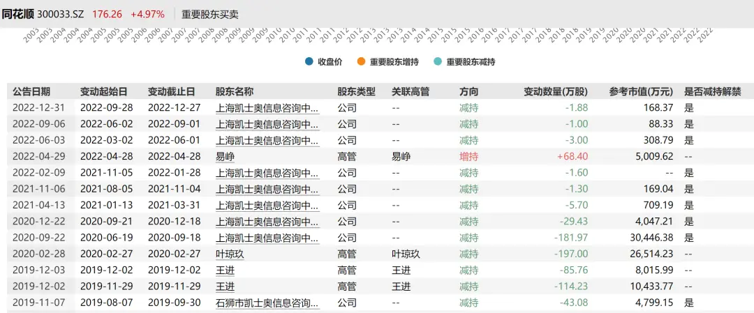Sort by 参考市值(万元) column header

tap(641, 91)
